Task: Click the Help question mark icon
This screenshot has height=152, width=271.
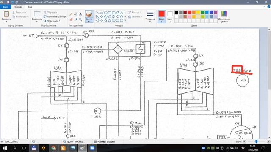Action: click(x=269, y=7)
